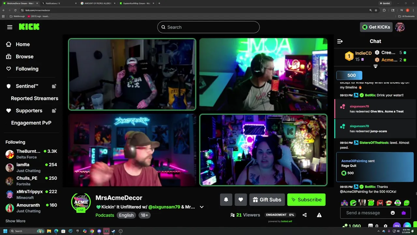Bookmark this page with the star icon
The width and height of the screenshot is (417, 235).
click(376, 10)
